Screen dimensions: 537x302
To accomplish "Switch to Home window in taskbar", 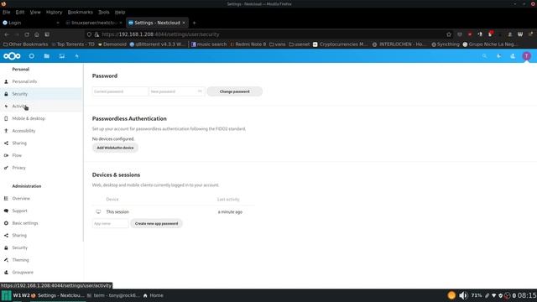I will 153,295.
